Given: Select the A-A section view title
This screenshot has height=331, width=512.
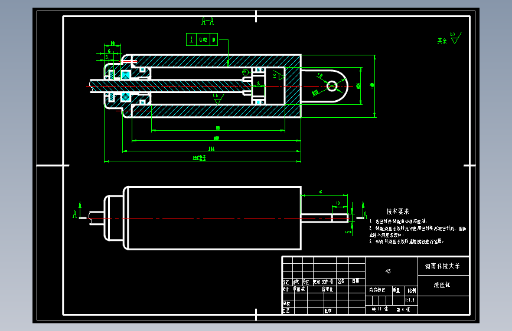Looking at the screenshot, I should 207,22.
